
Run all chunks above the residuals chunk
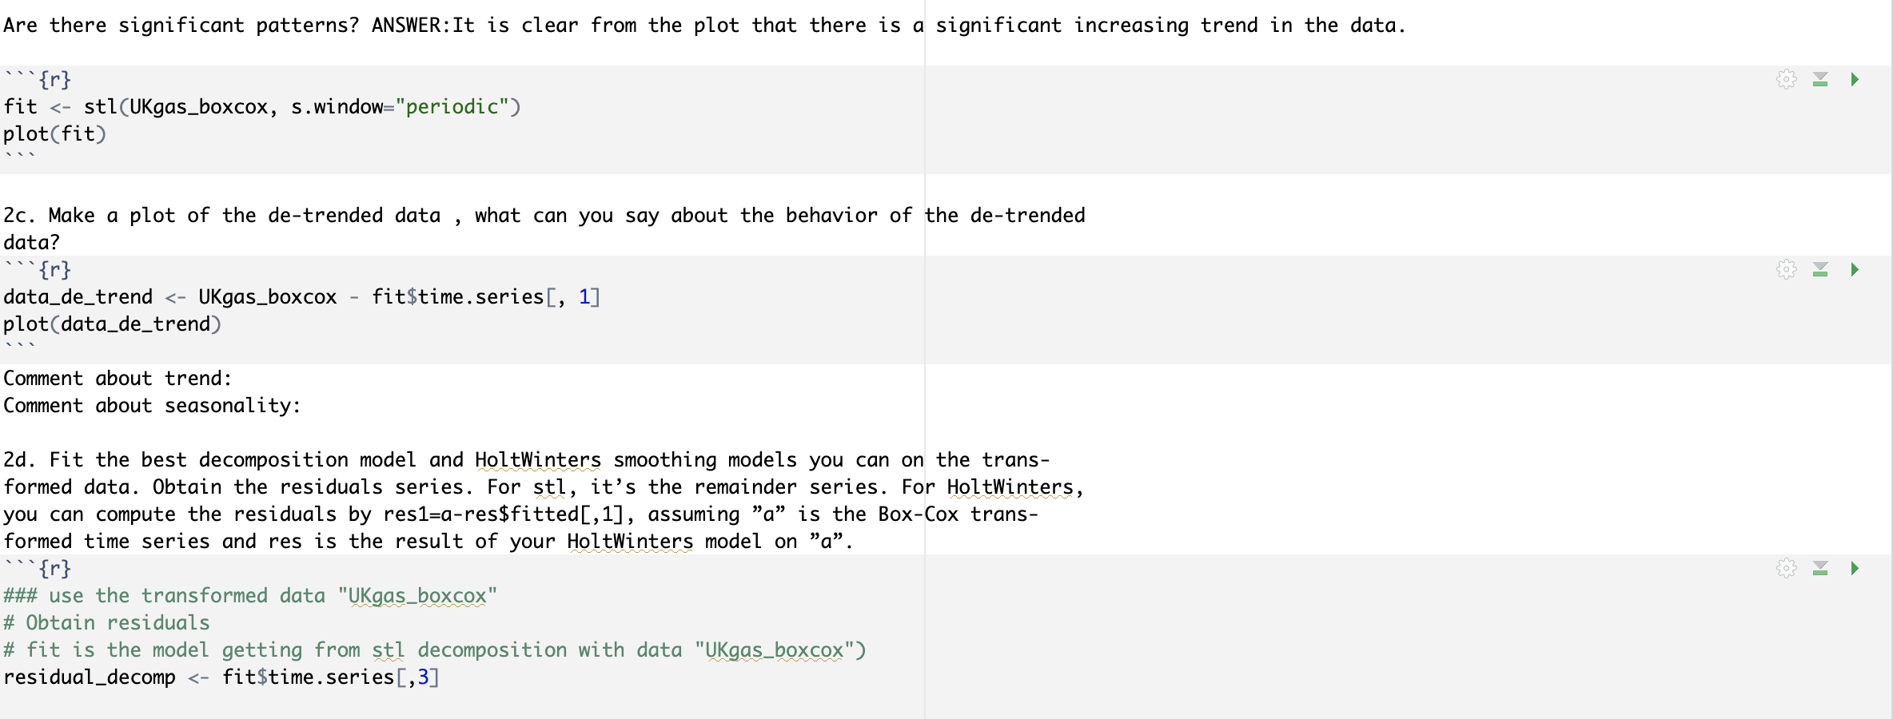(x=1822, y=569)
